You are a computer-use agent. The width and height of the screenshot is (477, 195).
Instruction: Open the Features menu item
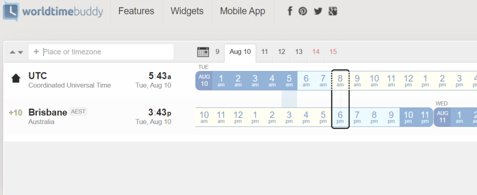coord(136,11)
